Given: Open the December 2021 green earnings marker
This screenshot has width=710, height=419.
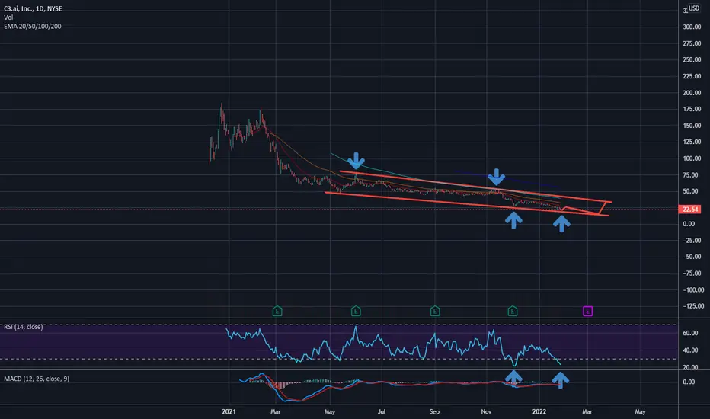Looking at the screenshot, I should coord(513,311).
